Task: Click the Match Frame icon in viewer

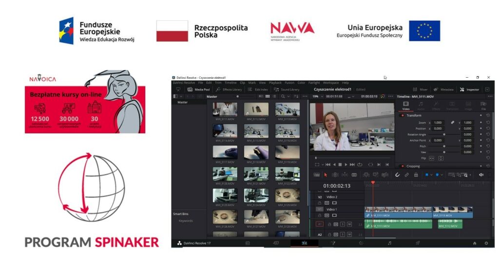Action: pyautogui.click(x=371, y=164)
